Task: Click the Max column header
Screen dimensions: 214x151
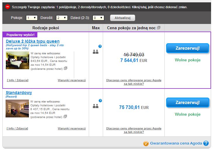Action: [x=96, y=28]
